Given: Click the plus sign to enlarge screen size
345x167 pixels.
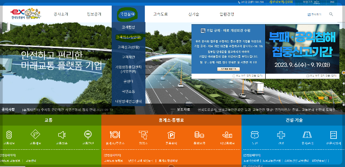Looking at the screenshot, I should coord(316,2).
